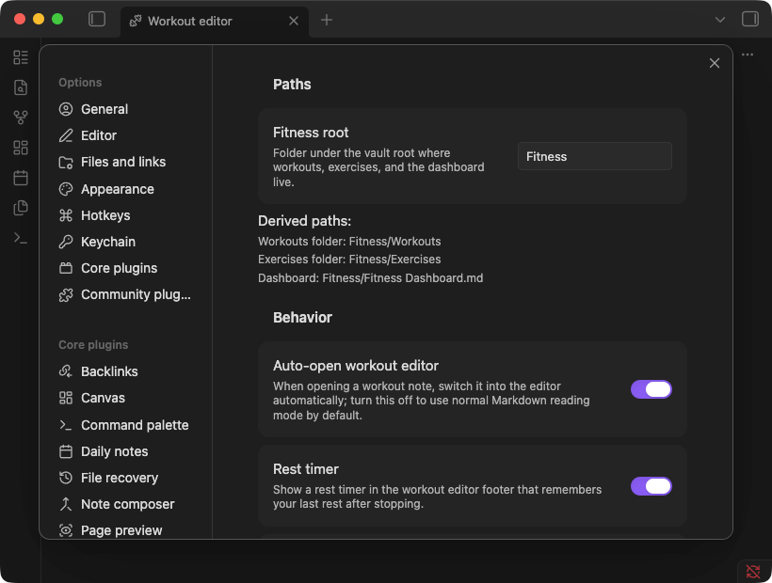Disable Auto-open workout editor toggle

[x=651, y=389]
